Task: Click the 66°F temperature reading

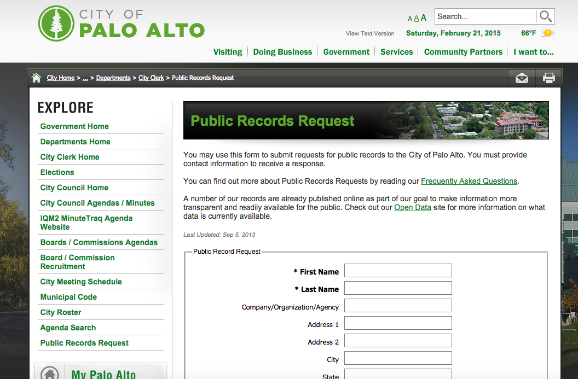Action: pyautogui.click(x=528, y=33)
